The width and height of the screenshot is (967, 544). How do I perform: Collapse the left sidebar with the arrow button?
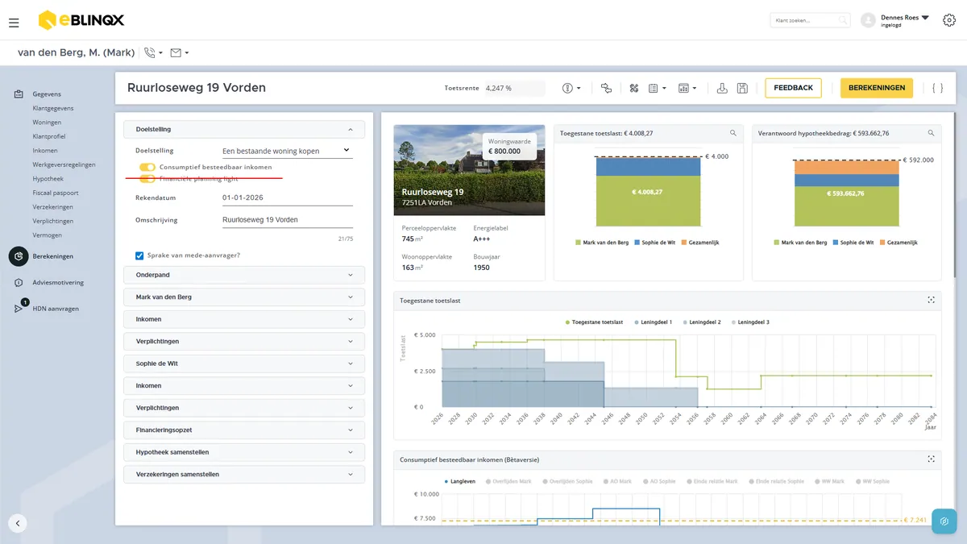(18, 523)
